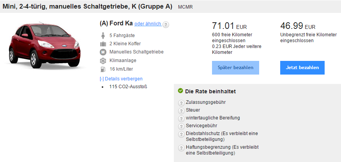The width and height of the screenshot is (341, 162).
Task: Click '600 freie Kilometer eingeschlossen' text
Action: 232,37
